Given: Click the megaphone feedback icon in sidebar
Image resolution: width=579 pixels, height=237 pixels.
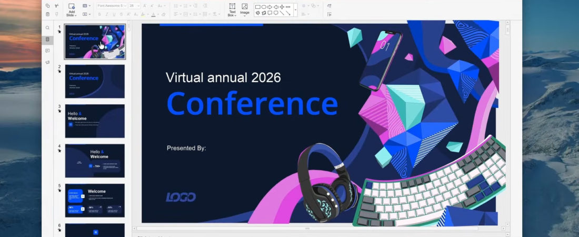Looking at the screenshot, I should pos(47,62).
